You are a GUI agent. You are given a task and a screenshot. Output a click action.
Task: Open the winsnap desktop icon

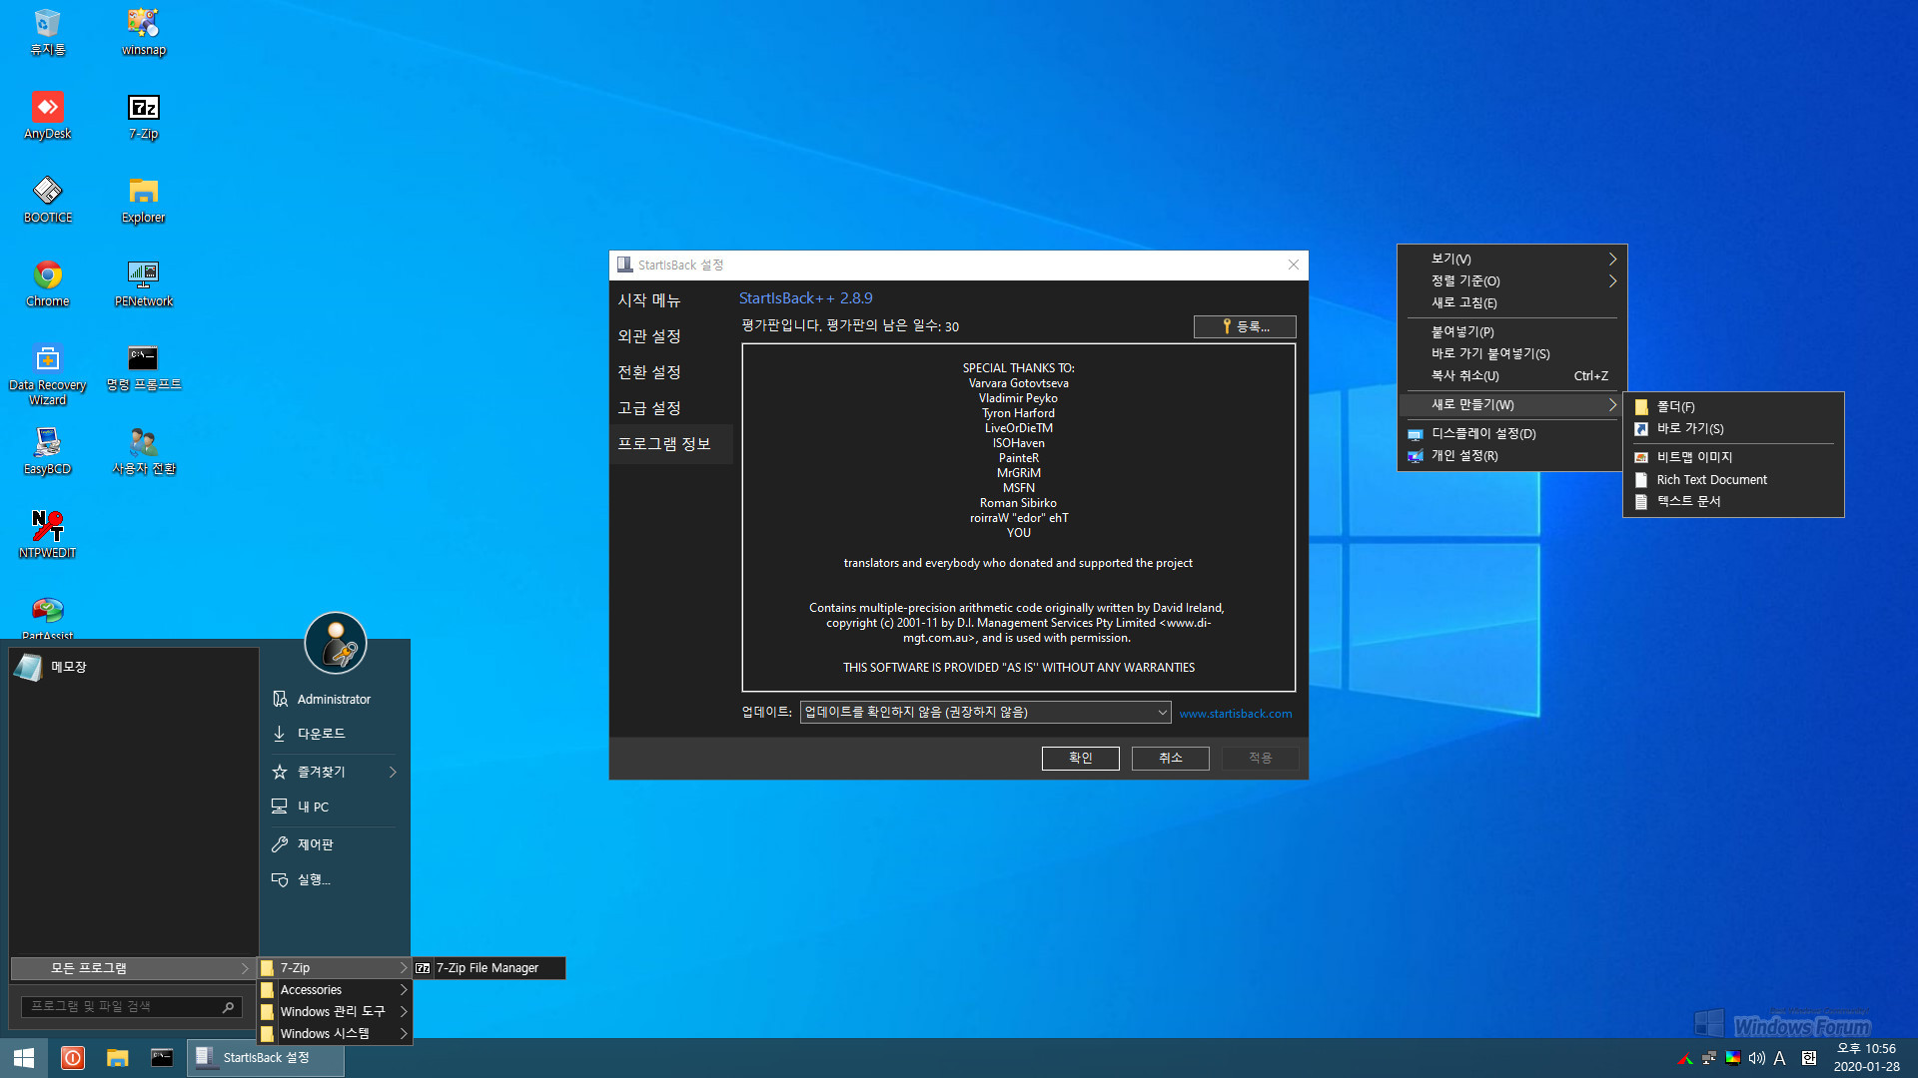click(x=143, y=32)
